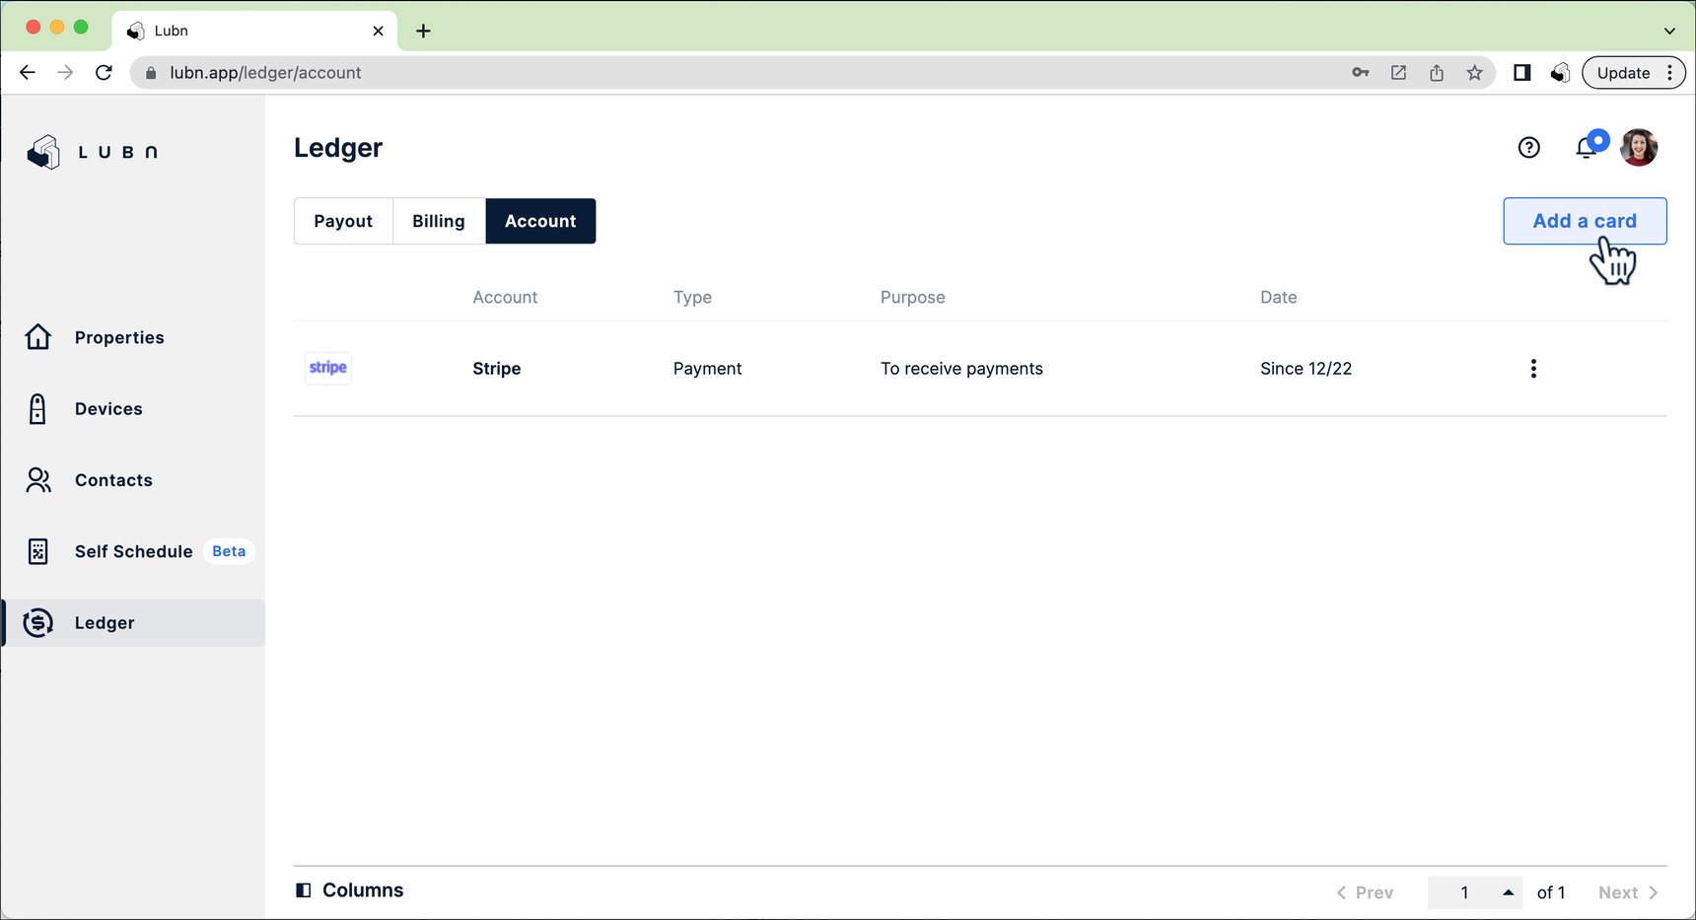Switch to the Payout tab

[343, 221]
